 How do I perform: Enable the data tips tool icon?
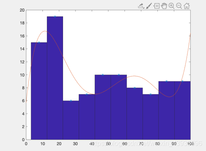(157, 6)
